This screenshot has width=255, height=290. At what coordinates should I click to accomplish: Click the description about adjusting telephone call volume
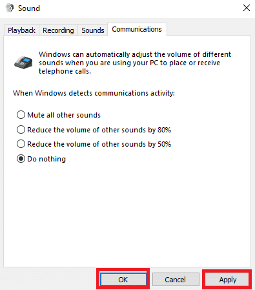135,63
